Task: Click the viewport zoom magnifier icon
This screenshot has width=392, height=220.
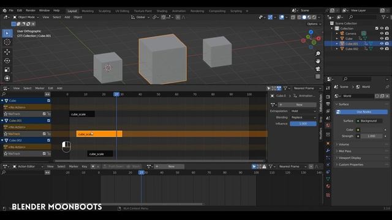Action: click(318, 54)
